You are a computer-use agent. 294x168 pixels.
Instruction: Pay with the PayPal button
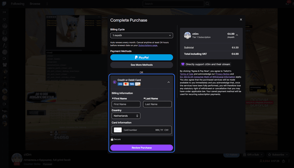point(142,58)
